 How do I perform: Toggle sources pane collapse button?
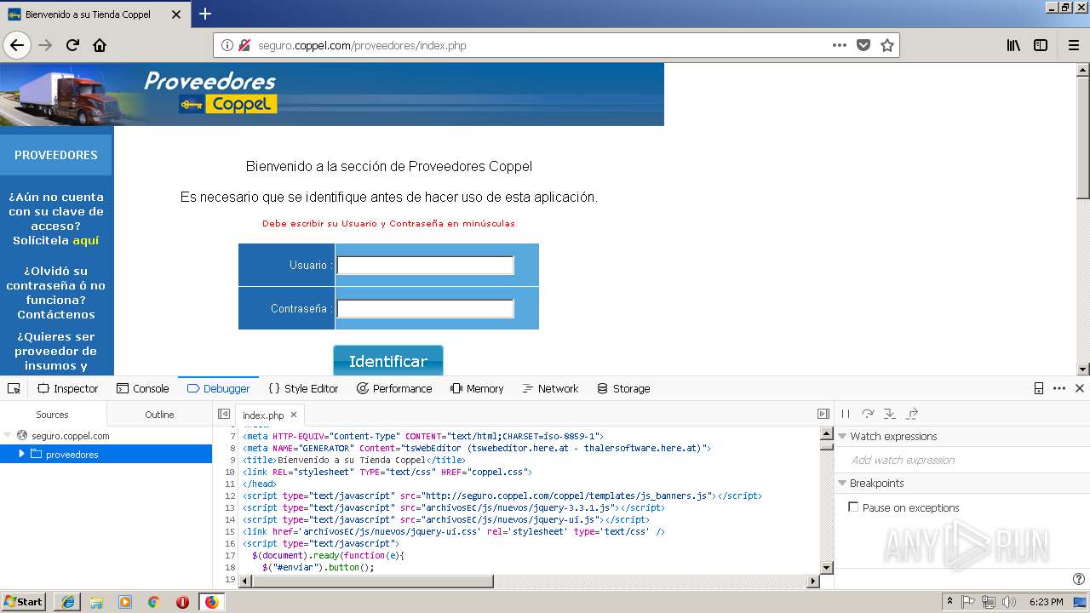coord(224,415)
